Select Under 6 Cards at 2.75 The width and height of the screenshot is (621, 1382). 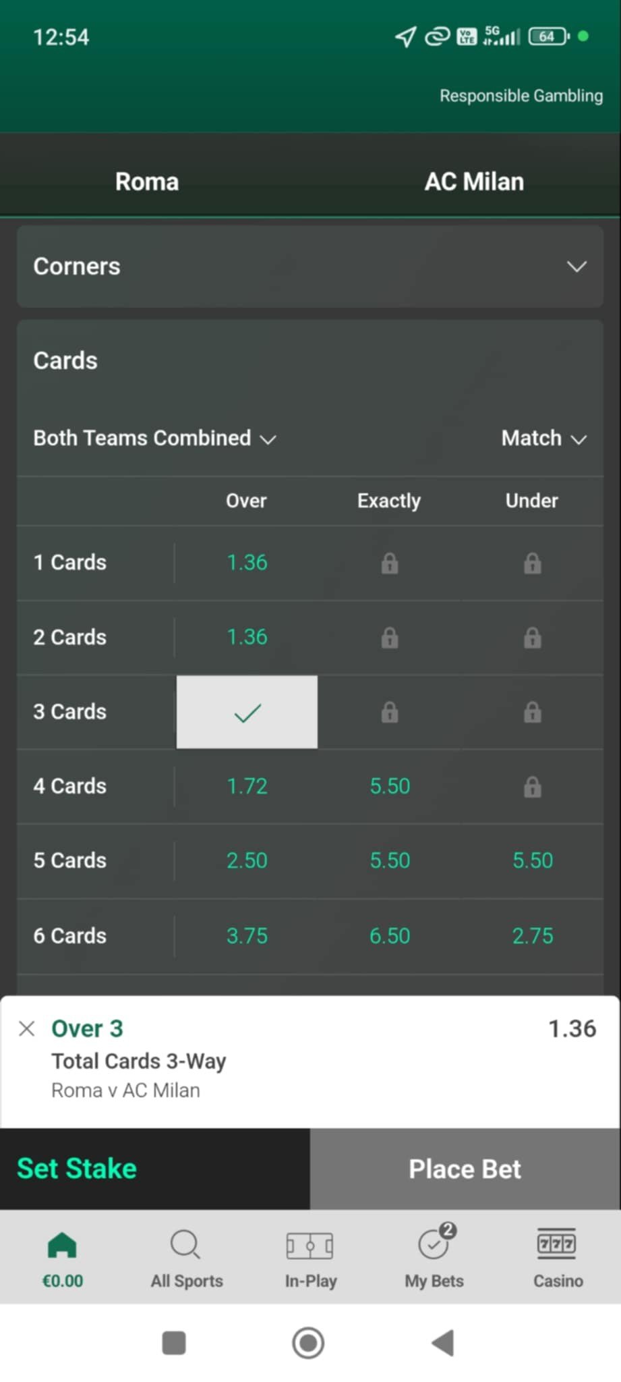click(532, 936)
